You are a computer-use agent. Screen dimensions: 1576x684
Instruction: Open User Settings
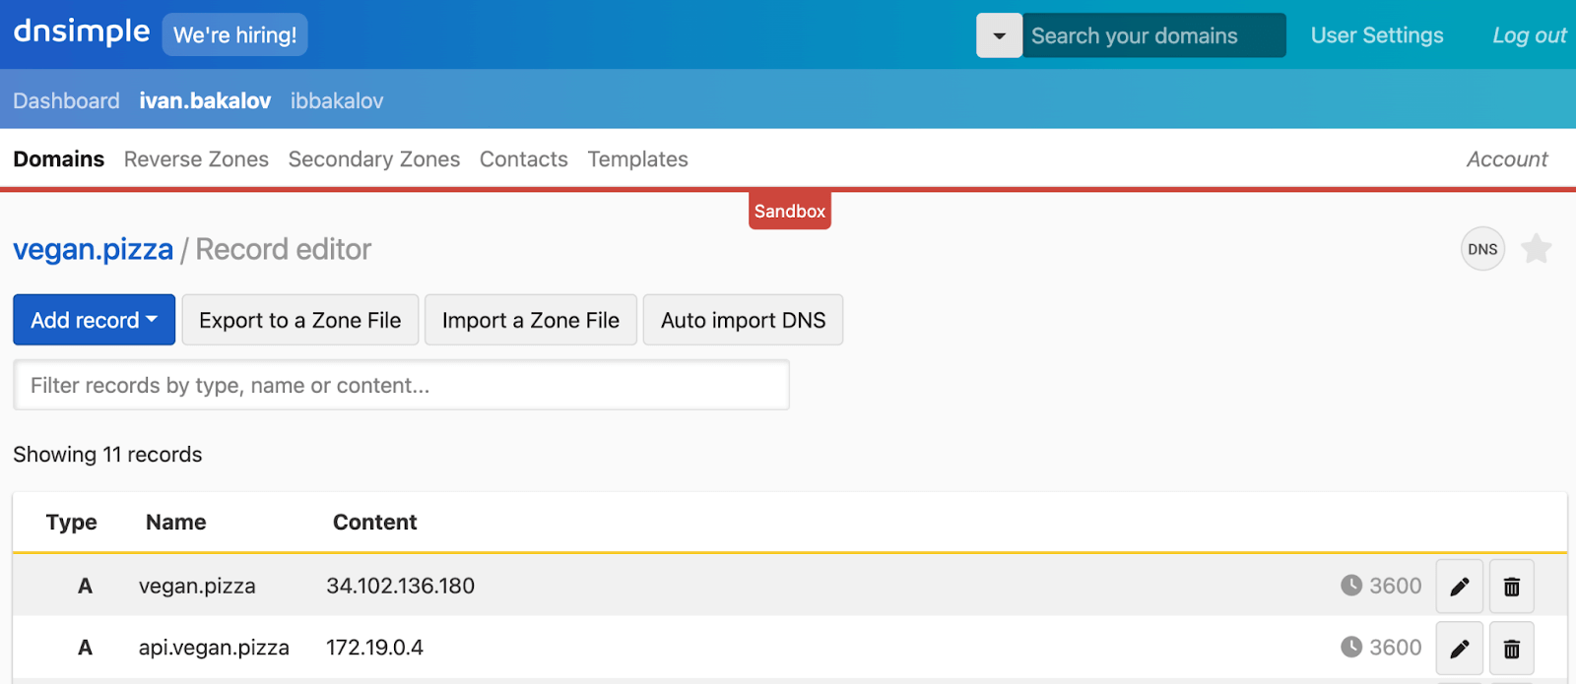click(1376, 35)
